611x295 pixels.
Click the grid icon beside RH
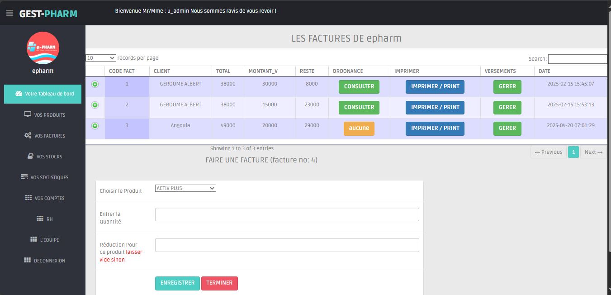click(x=40, y=219)
